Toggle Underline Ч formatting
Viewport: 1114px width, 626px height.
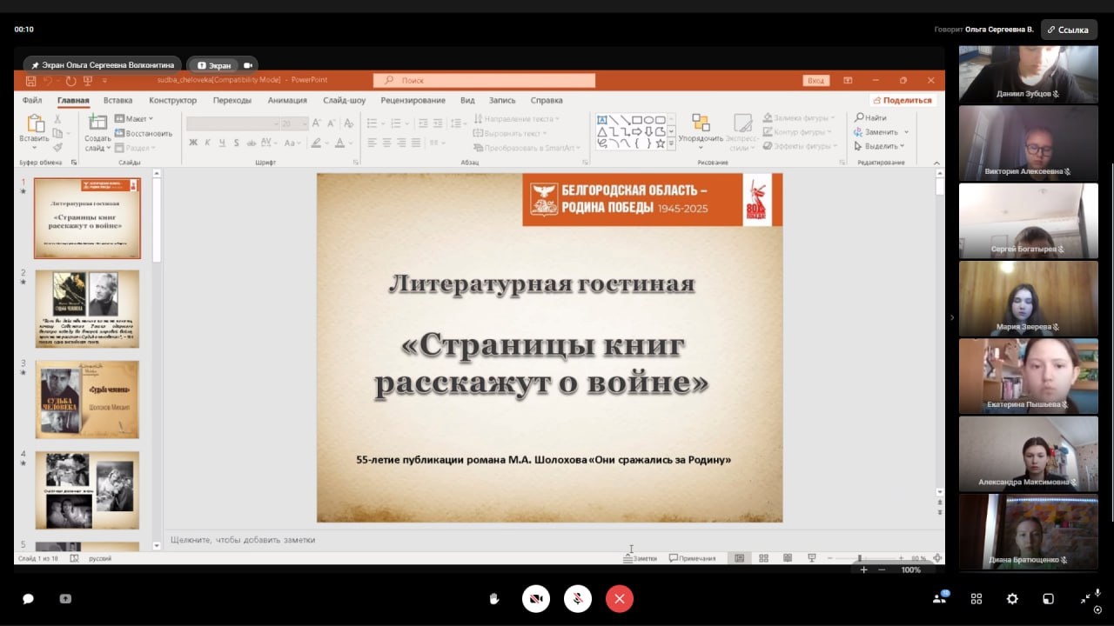tap(222, 143)
